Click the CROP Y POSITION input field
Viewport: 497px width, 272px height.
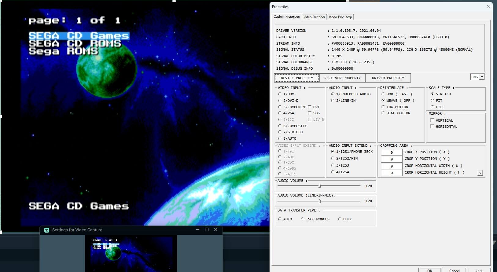[392, 159]
